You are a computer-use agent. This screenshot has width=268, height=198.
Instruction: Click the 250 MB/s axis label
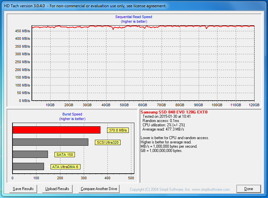point(22,62)
